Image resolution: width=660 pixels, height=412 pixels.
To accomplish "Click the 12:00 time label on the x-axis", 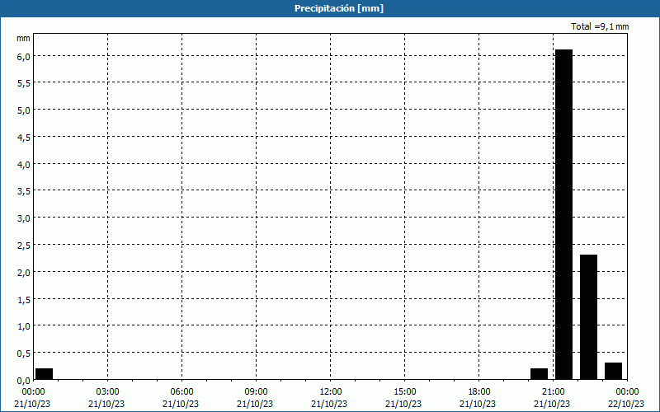I will click(331, 392).
